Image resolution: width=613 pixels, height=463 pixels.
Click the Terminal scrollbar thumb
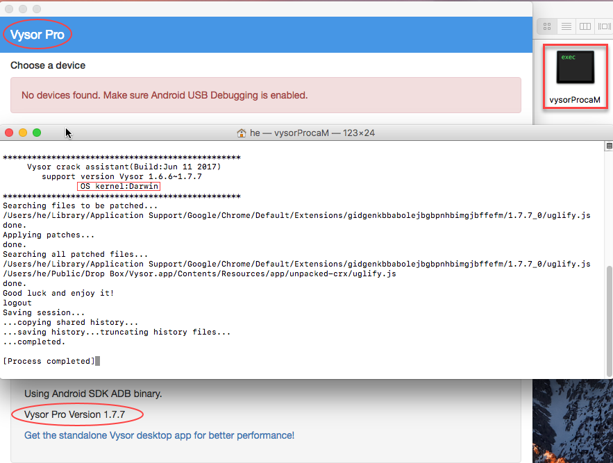(609, 321)
